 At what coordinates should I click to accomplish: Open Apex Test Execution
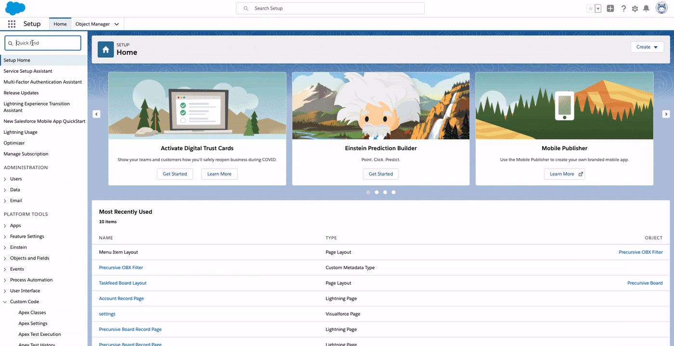coord(39,334)
